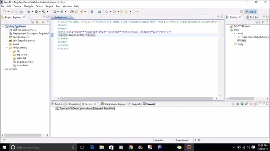The width and height of the screenshot is (270, 151).
Task: Select angularDemo.js file in tree
Action: point(25,62)
